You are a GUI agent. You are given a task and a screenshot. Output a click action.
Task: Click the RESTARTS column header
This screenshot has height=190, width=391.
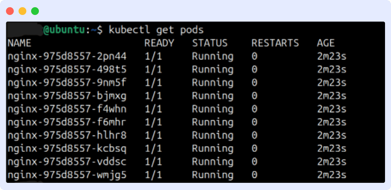275,43
